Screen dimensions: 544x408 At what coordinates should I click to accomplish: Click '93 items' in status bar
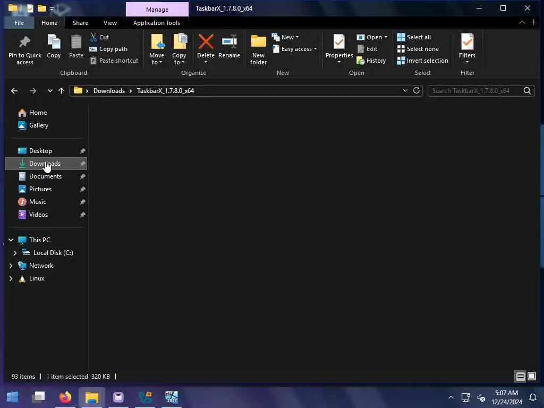click(23, 377)
